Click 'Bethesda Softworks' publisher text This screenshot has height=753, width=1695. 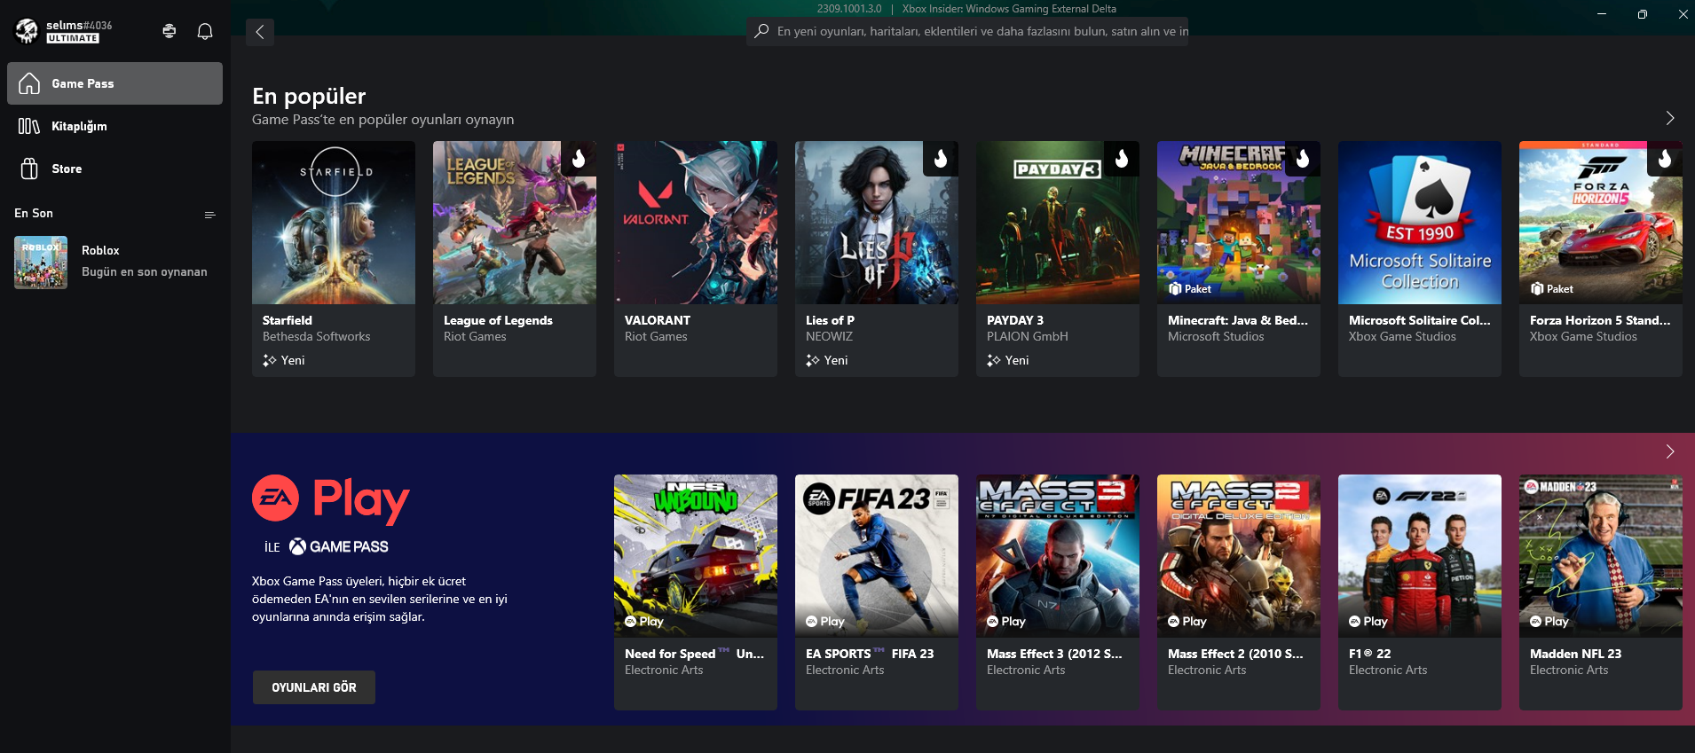click(x=317, y=337)
